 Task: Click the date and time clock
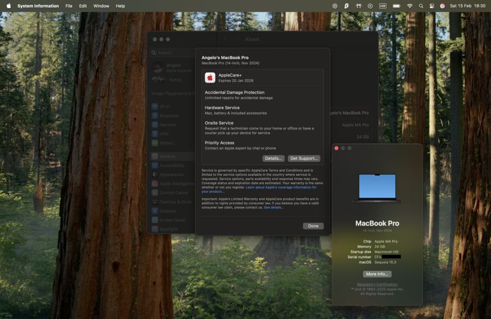(x=467, y=6)
